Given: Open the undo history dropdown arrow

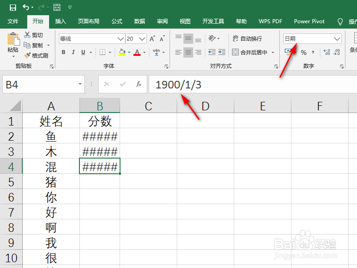Looking at the screenshot, I should coord(32,8).
